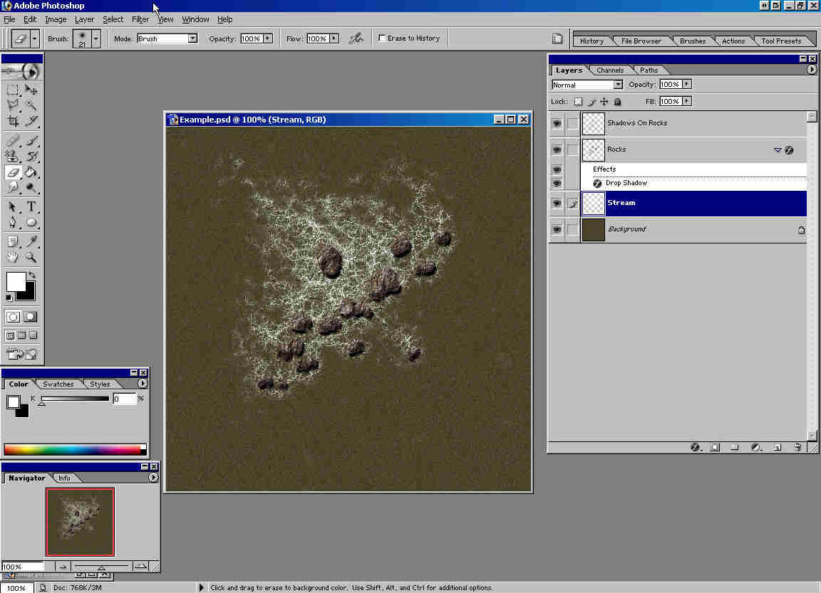Select the Crop tool
The width and height of the screenshot is (821, 593).
pyautogui.click(x=13, y=121)
